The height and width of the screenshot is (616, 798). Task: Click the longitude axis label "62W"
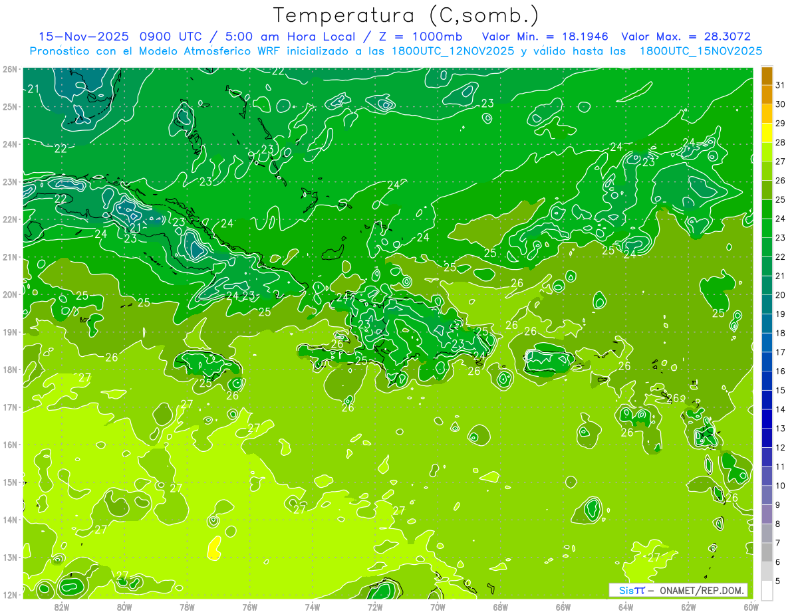pyautogui.click(x=688, y=607)
